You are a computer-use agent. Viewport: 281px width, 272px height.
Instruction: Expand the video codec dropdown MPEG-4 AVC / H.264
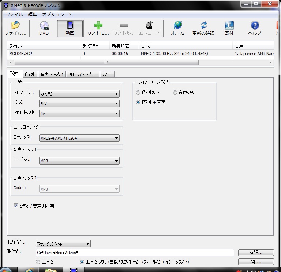(x=79, y=138)
